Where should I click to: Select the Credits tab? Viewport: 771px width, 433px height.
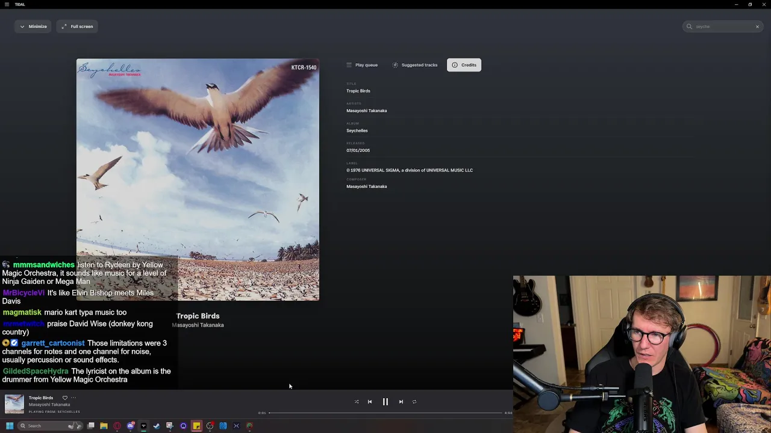[464, 65]
